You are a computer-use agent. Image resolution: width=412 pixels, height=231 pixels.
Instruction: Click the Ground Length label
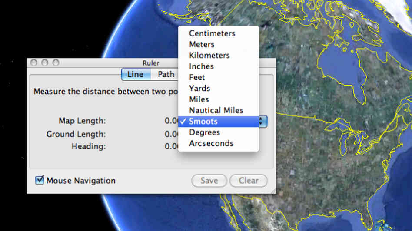76,134
